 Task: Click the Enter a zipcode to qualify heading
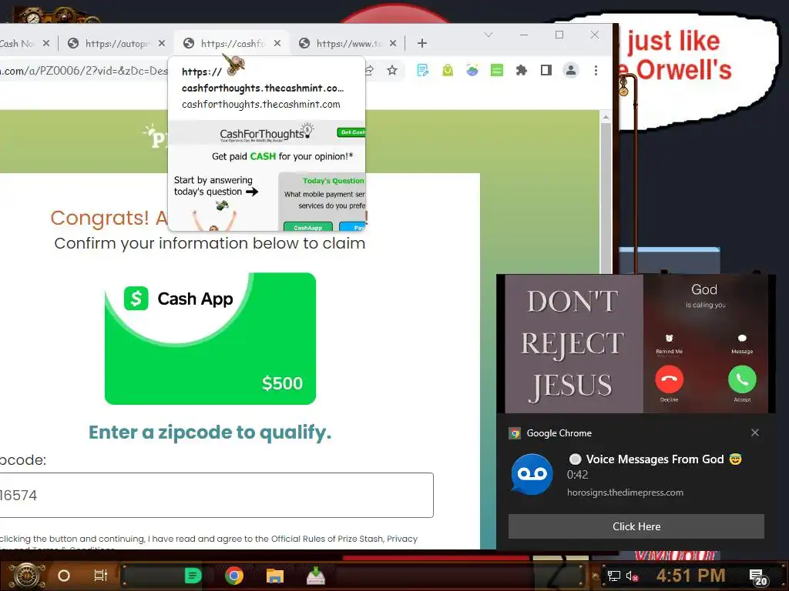pos(210,432)
